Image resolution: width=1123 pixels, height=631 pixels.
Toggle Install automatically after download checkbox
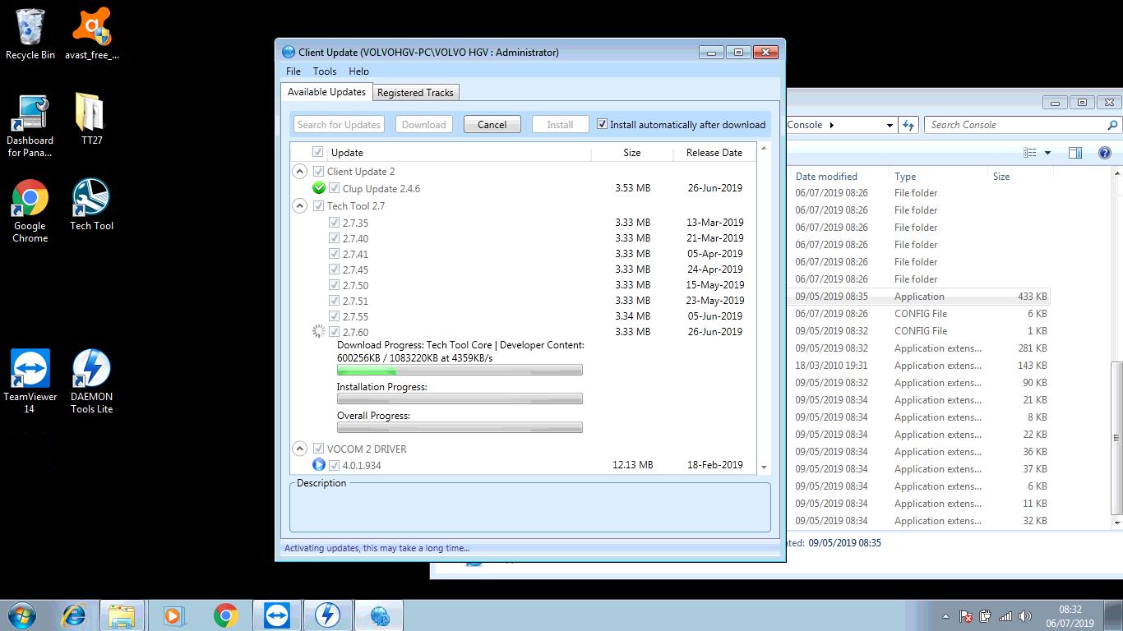[x=603, y=125]
